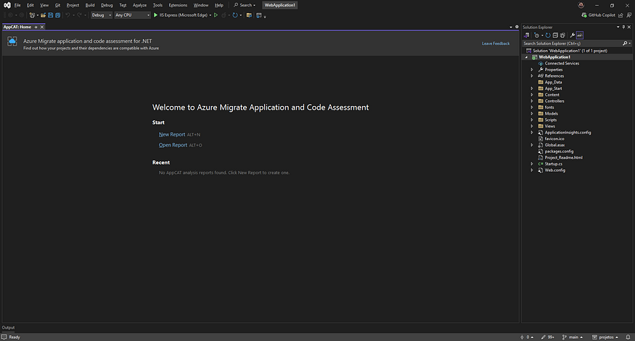Image resolution: width=635 pixels, height=341 pixels.
Task: Click the Solution Explorer search magnifier icon
Action: [x=625, y=44]
